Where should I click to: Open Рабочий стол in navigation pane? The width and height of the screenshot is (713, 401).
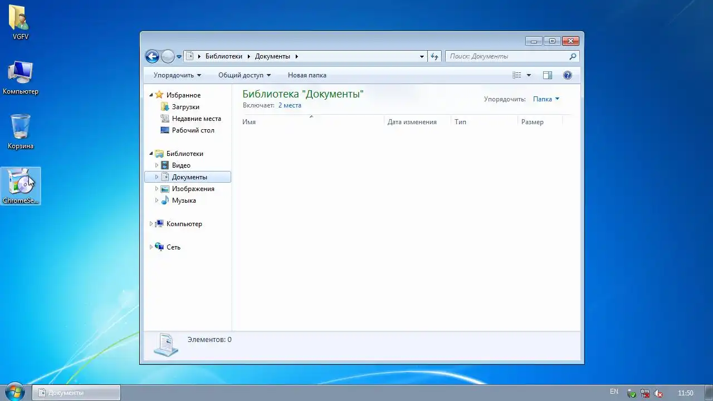pos(193,130)
